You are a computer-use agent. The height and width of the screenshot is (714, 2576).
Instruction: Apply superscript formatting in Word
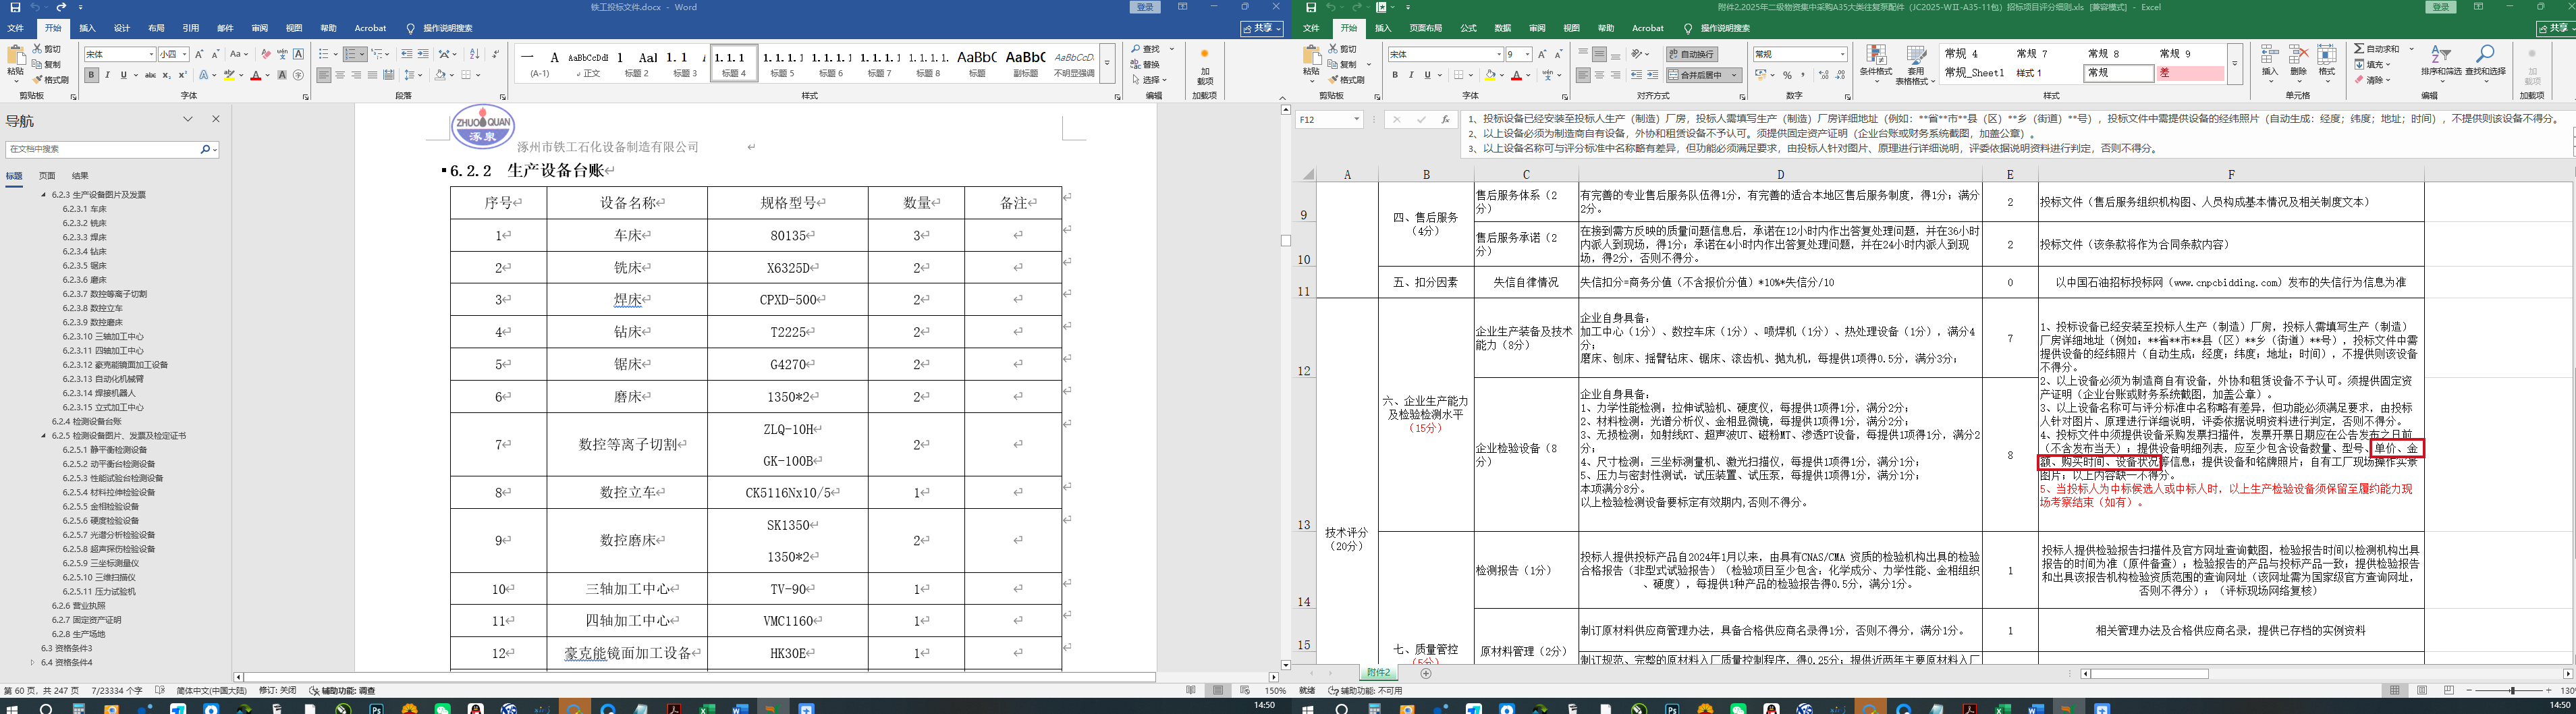pos(182,75)
